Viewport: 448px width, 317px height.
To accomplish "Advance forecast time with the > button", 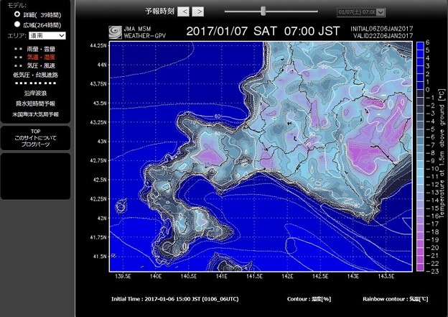I will point(198,12).
